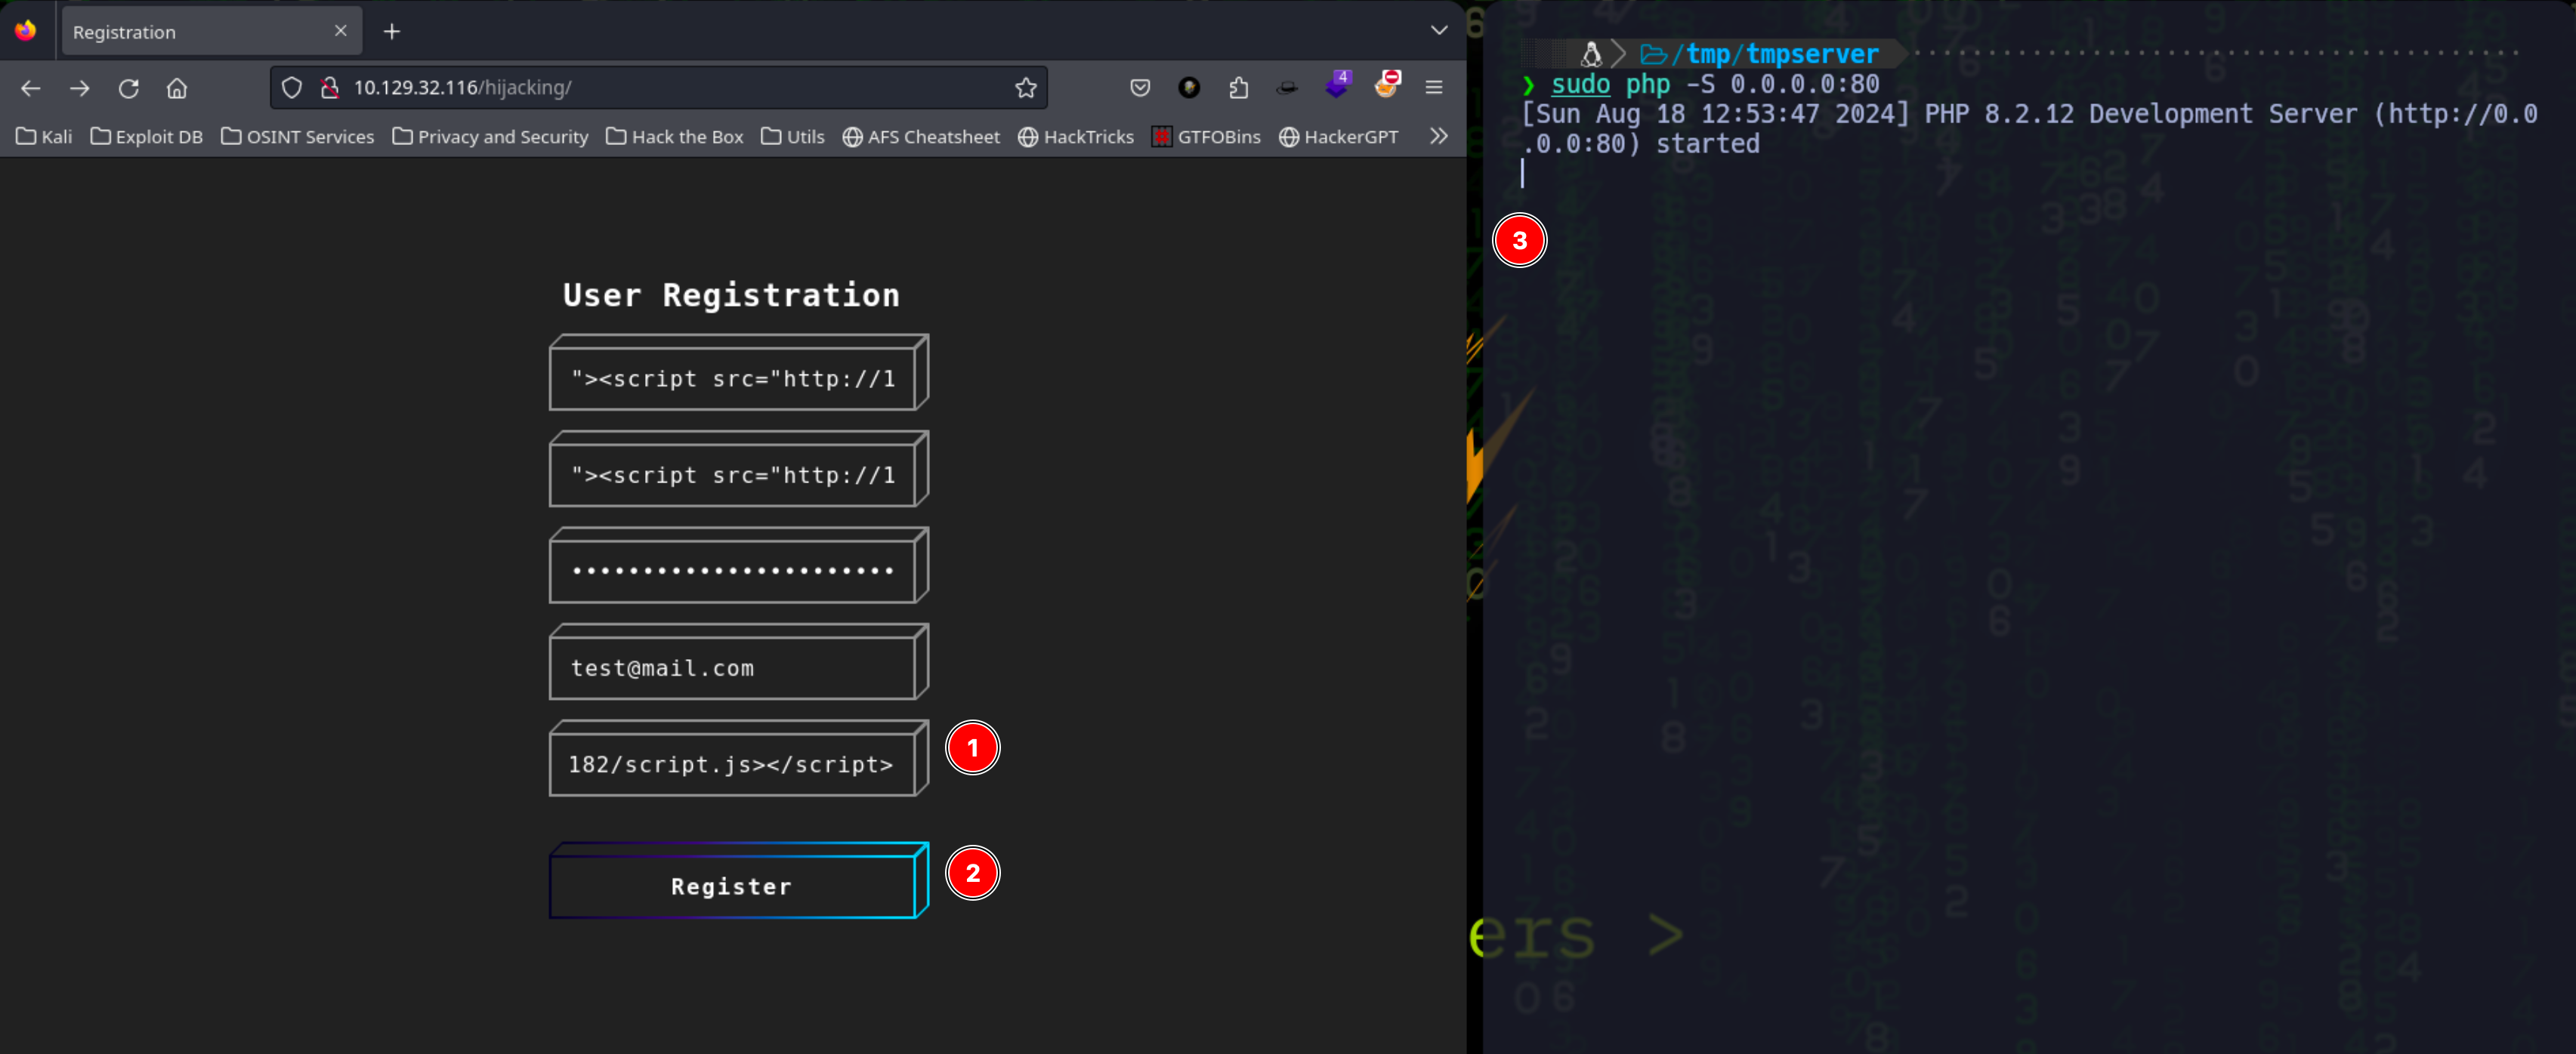Click the email field containing test@mail.com
Viewport: 2576px width, 1054px height.
tap(733, 668)
